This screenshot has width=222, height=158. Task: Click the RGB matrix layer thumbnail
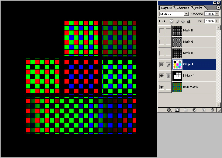click(177, 87)
